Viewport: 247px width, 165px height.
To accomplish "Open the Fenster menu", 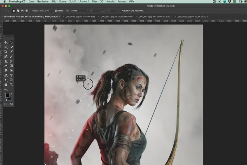I will (x=122, y=1).
